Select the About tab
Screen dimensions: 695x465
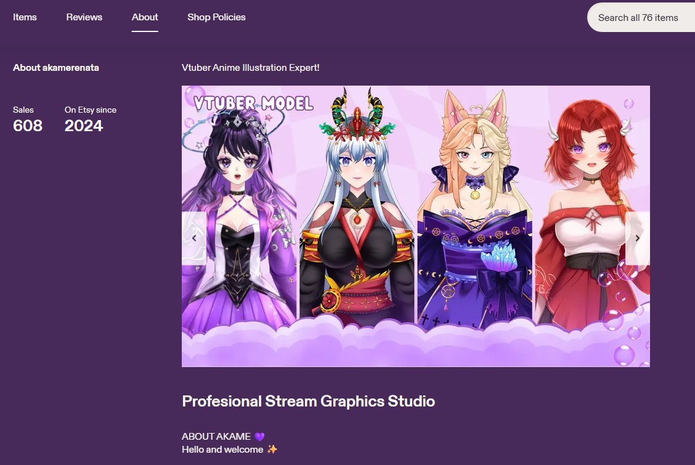(145, 17)
